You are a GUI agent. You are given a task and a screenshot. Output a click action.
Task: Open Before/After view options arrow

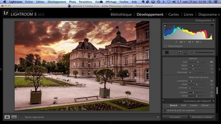(18, 117)
